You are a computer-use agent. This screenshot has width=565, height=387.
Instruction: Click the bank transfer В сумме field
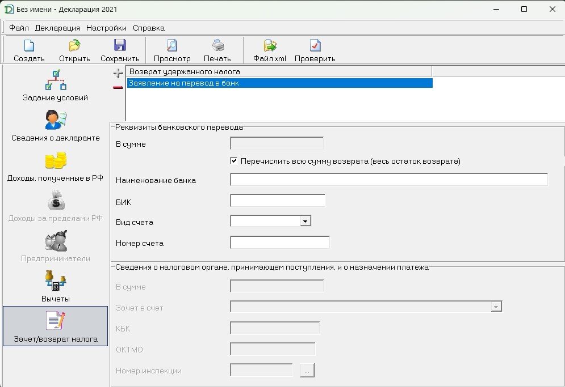pyautogui.click(x=277, y=143)
